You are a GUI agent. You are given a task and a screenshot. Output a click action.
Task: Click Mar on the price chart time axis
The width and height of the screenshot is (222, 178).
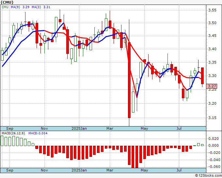[110, 128]
